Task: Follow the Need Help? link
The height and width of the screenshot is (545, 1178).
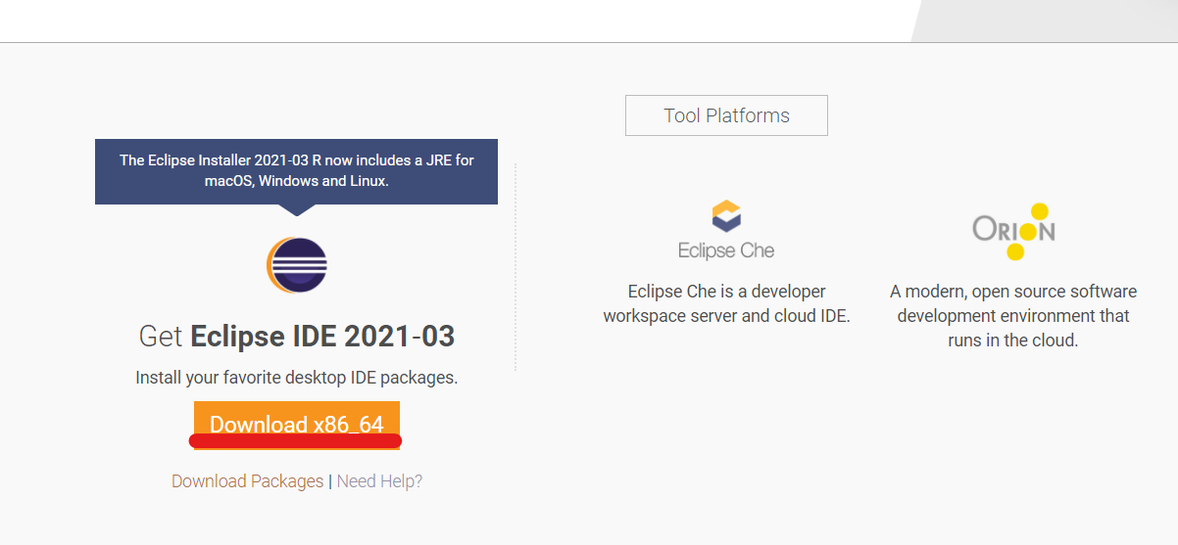Action: (379, 481)
